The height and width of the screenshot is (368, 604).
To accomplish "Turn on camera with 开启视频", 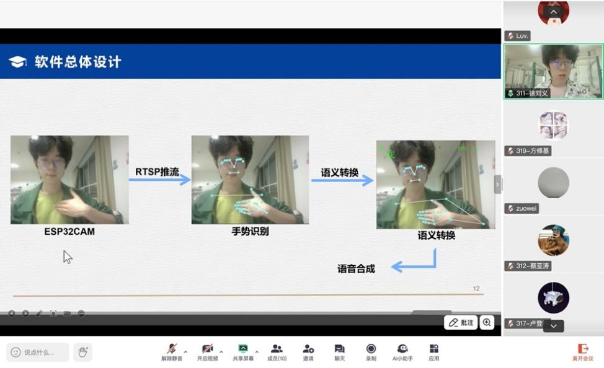I will click(x=208, y=352).
